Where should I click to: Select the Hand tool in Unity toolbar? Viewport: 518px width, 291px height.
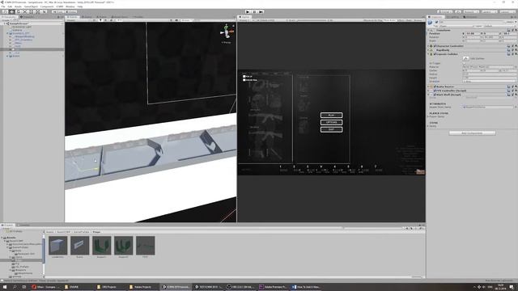pyautogui.click(x=6, y=11)
